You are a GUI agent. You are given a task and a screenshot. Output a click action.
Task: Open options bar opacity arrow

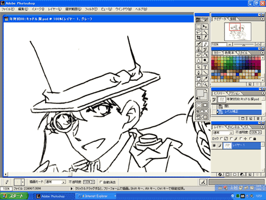coord(94,182)
